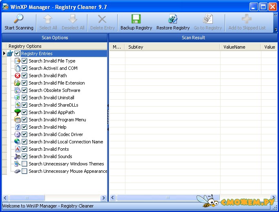The image size is (279, 212).
Task: Click the Add to Skipped List plus icon
Action: (247, 19)
